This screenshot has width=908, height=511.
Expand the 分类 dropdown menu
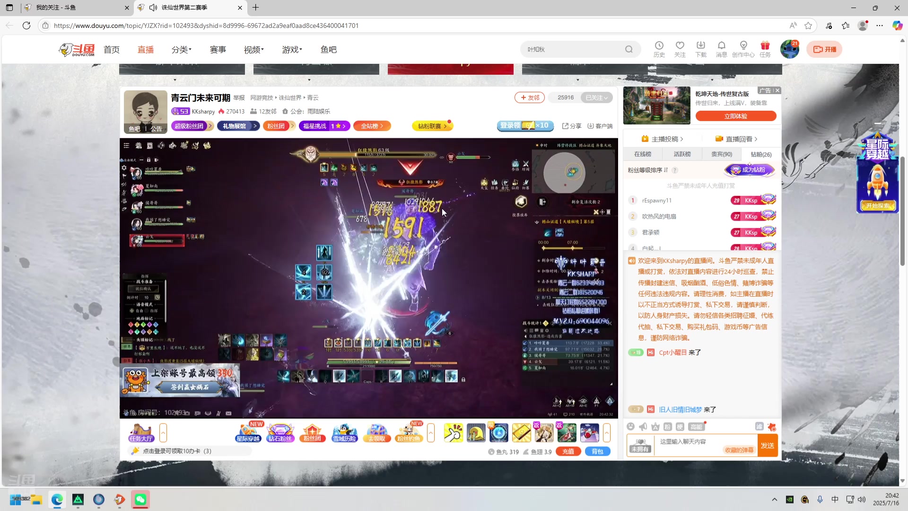pyautogui.click(x=181, y=50)
